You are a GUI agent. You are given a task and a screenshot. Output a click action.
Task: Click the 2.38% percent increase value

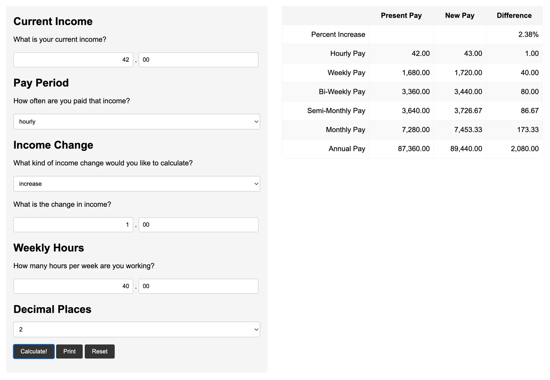(x=528, y=35)
